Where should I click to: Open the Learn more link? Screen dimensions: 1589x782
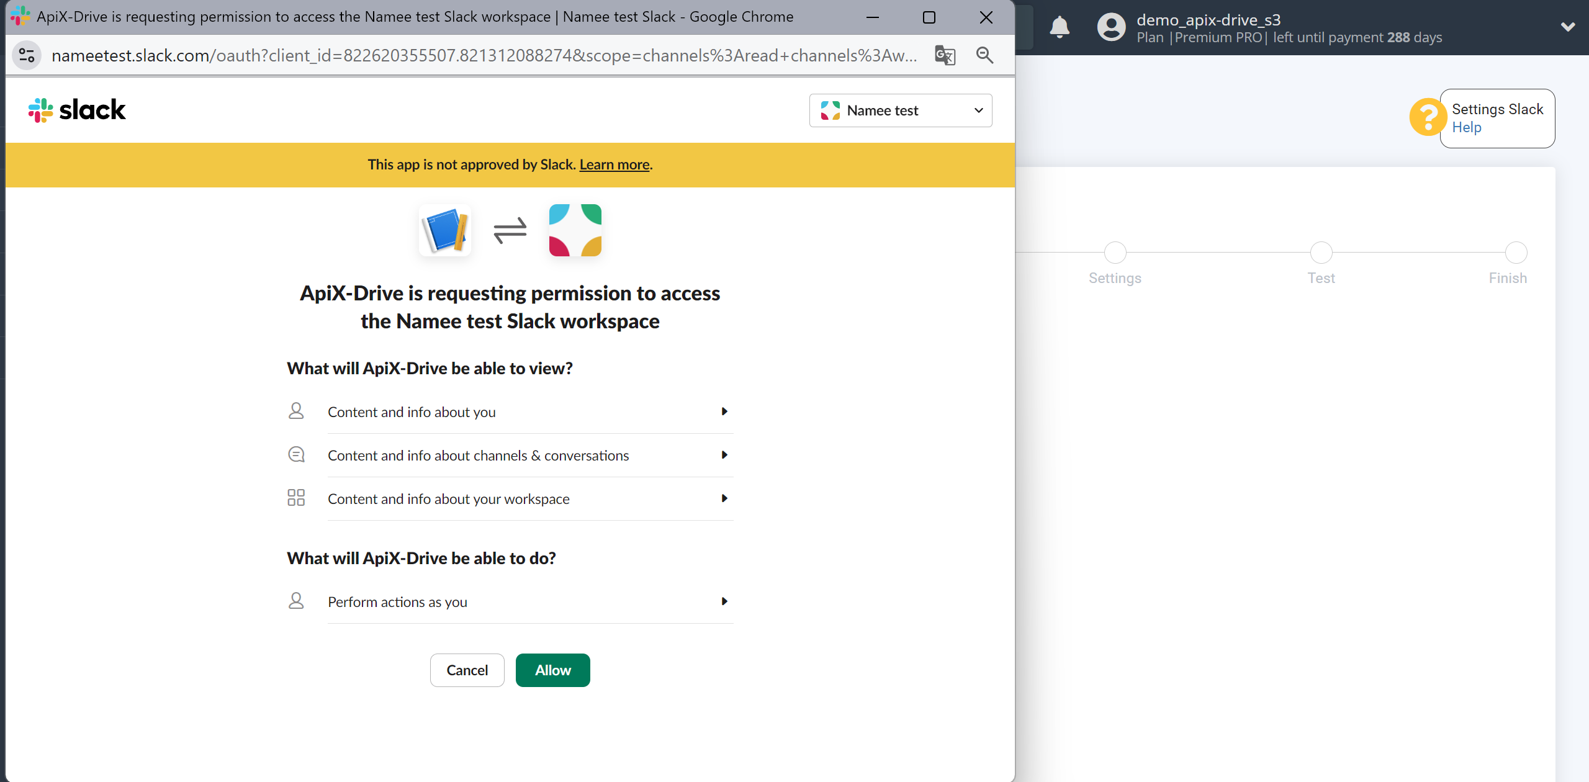[614, 164]
